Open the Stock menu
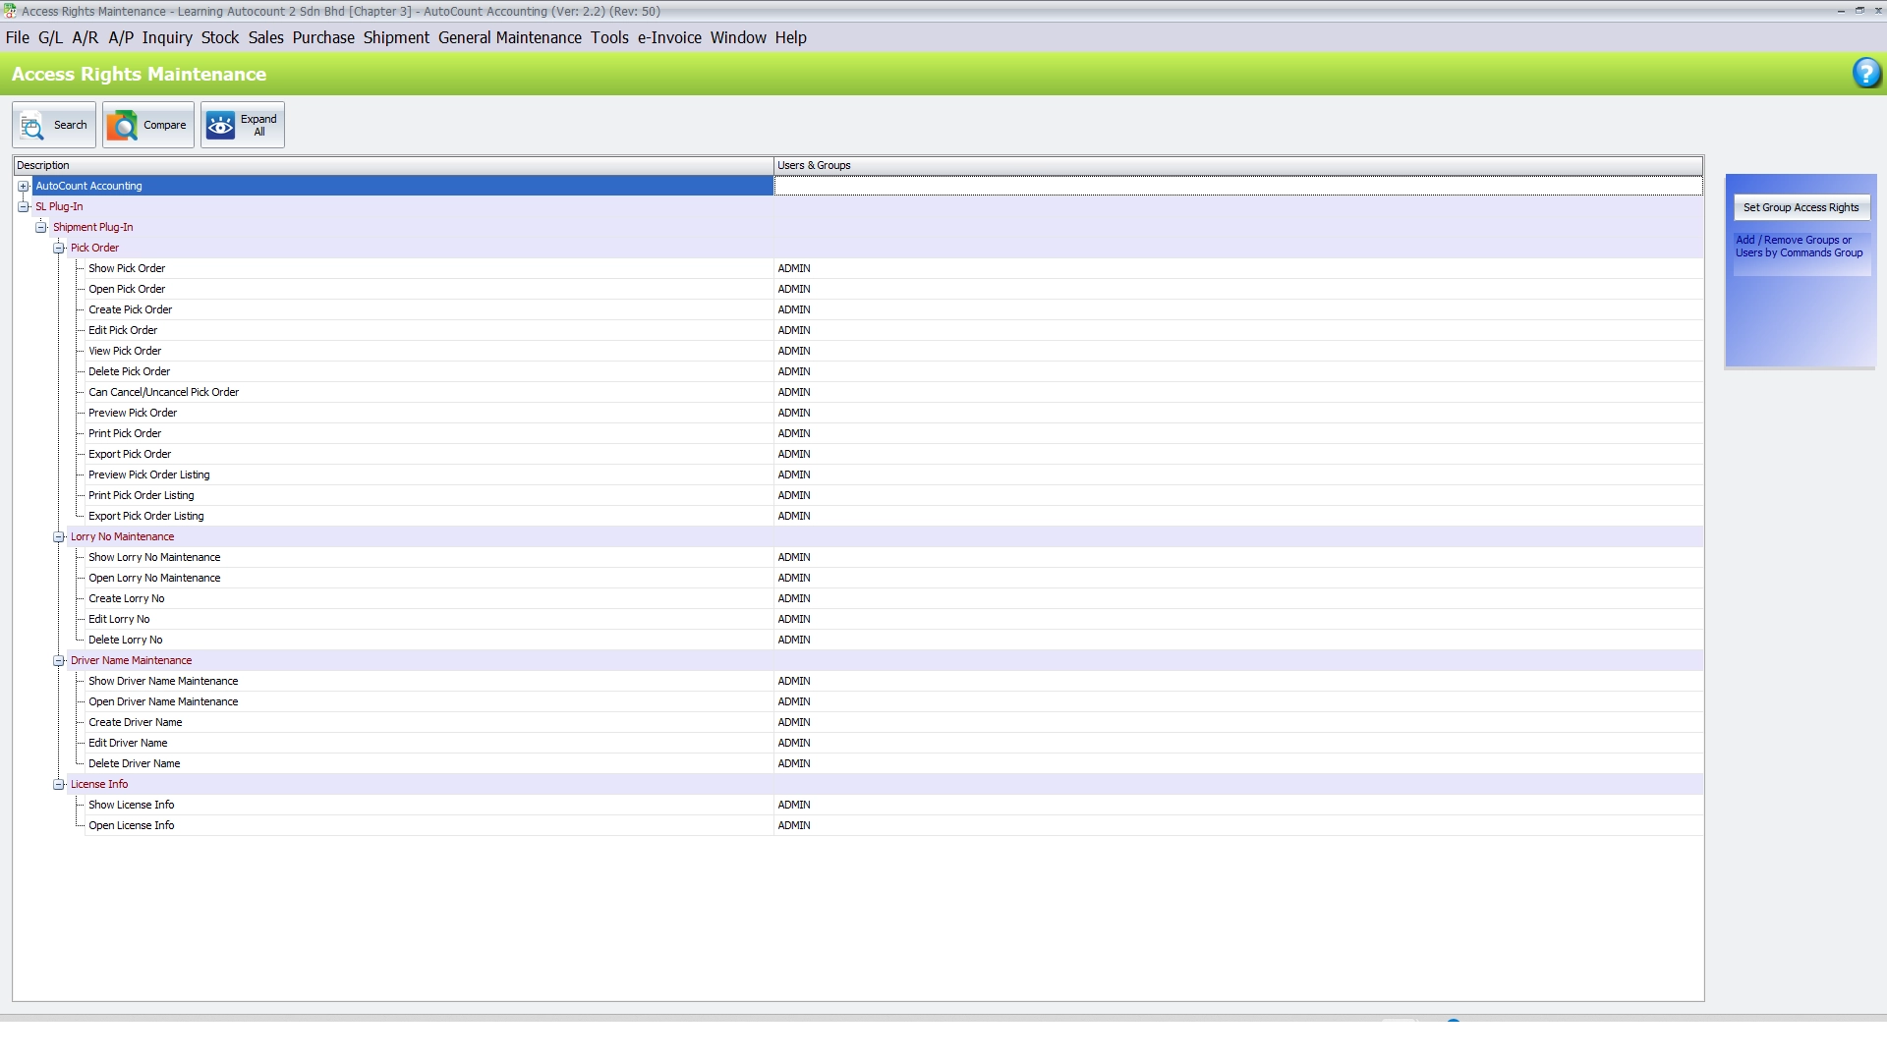The height and width of the screenshot is (1061, 1887). click(x=220, y=37)
